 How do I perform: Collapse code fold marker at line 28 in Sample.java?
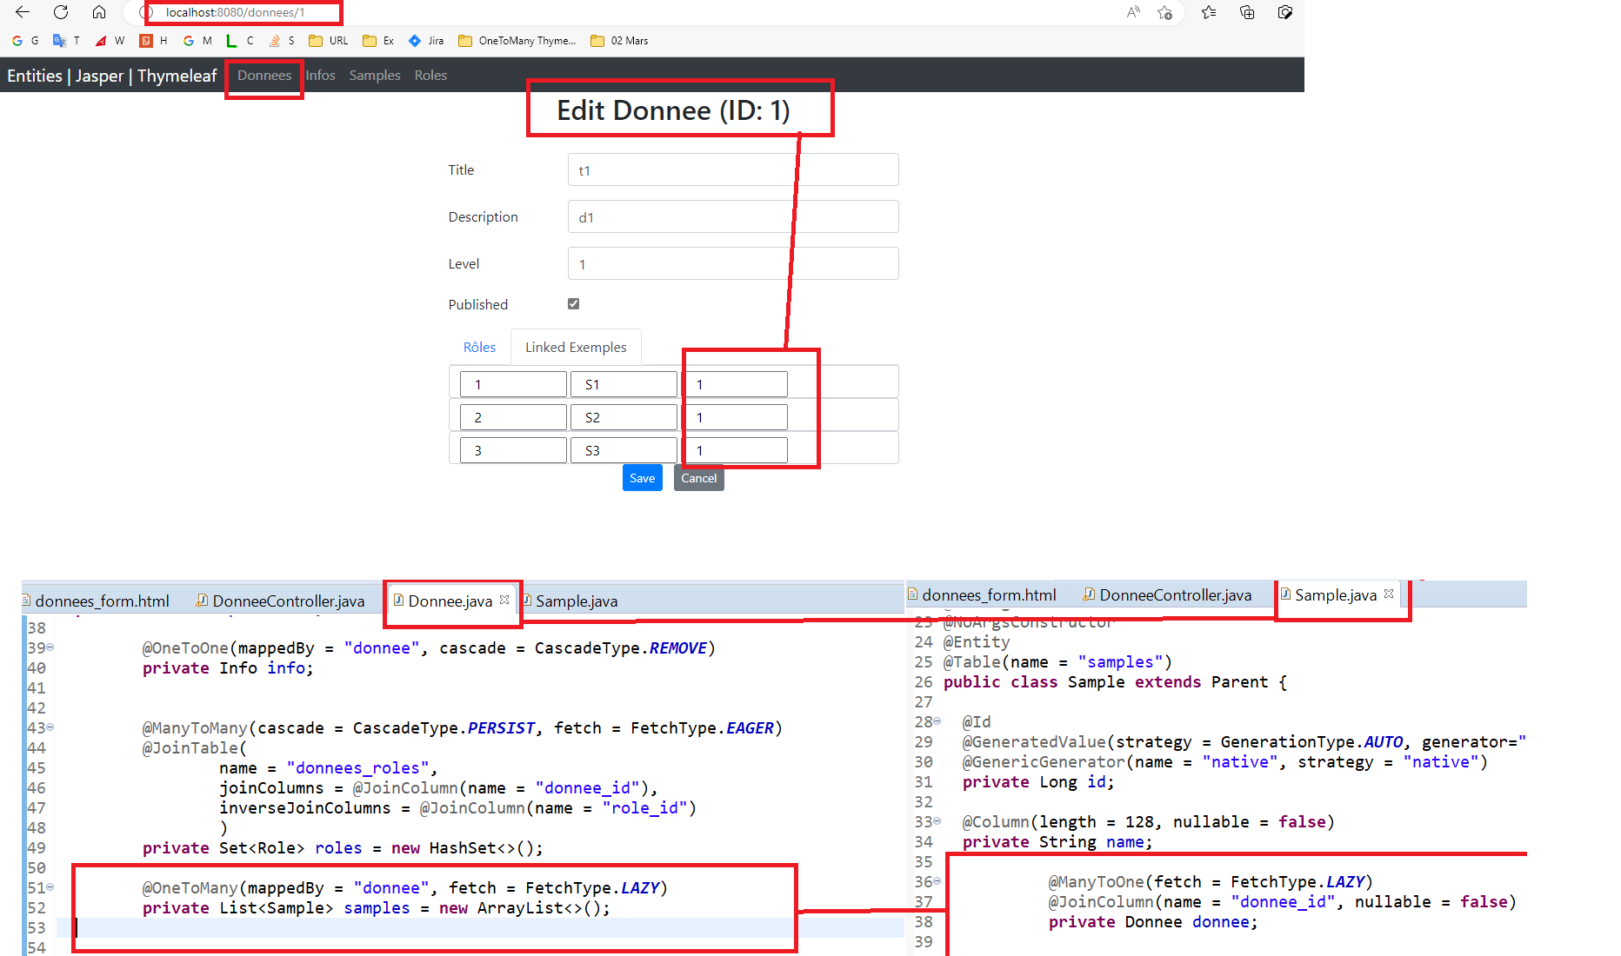point(937,720)
